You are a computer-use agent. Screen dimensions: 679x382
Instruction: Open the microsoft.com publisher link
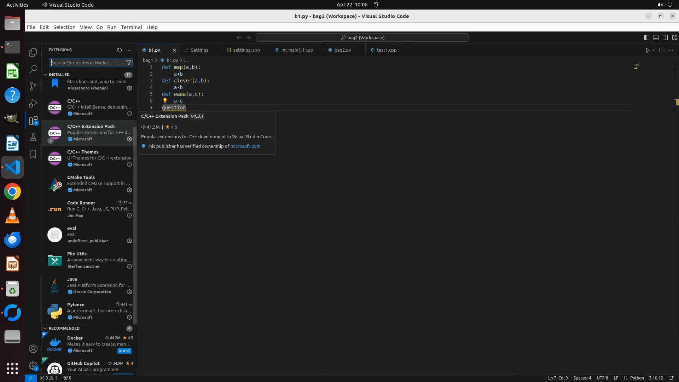(245, 146)
